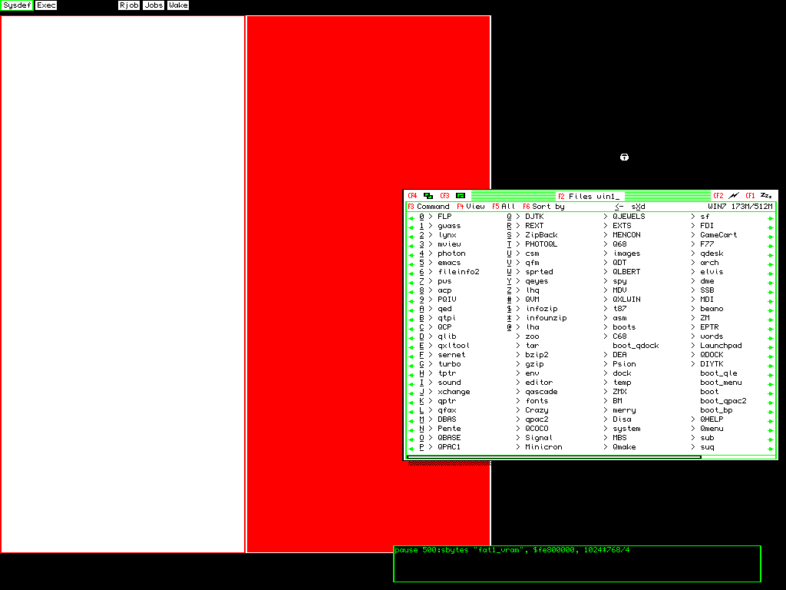
Task: Click the green arrow right of sf
Action: pos(771,217)
